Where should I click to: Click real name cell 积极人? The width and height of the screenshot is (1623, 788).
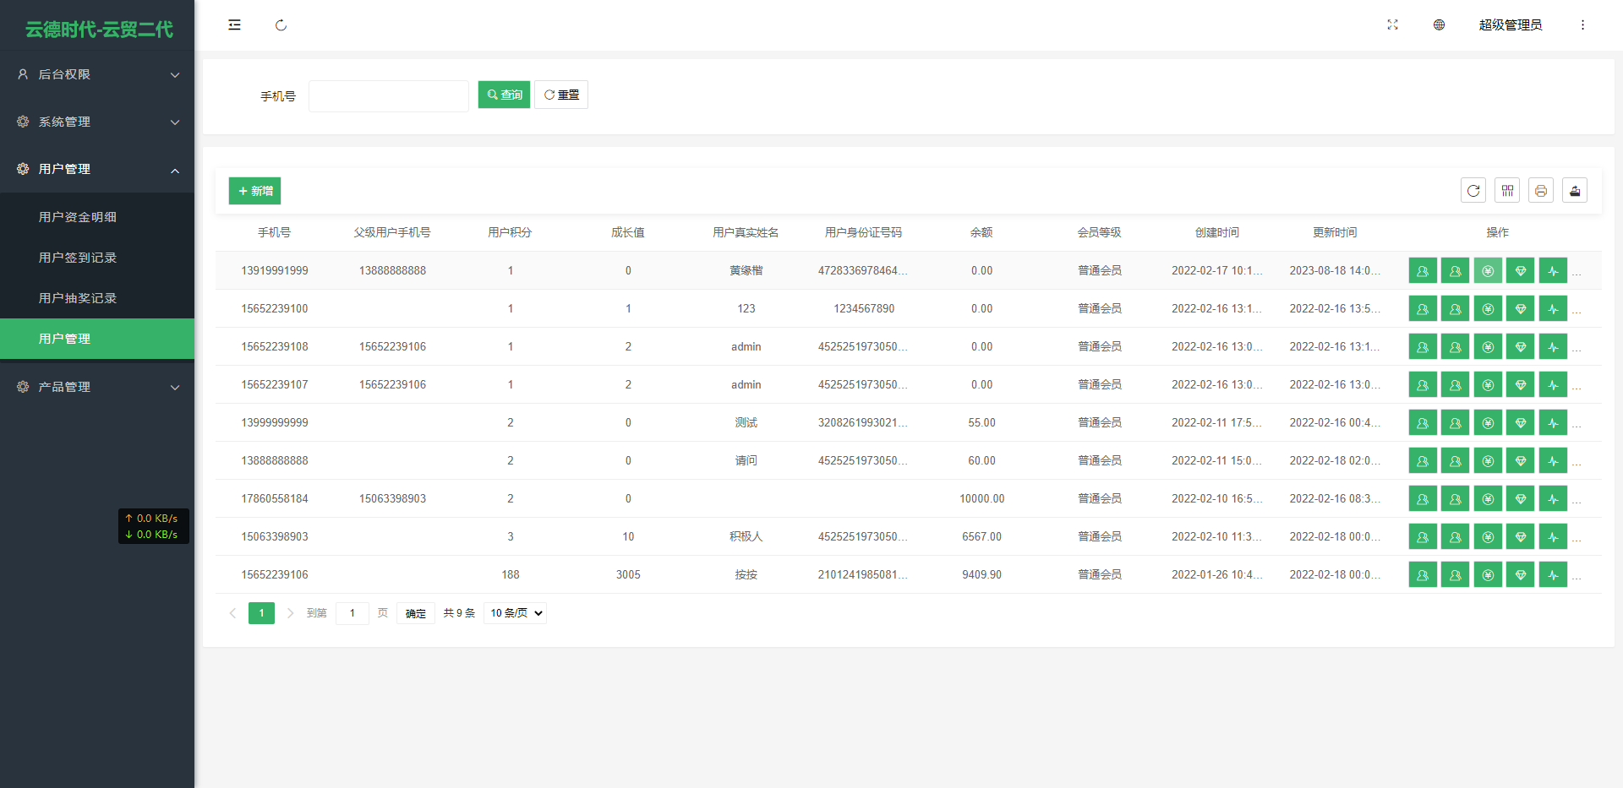coord(746,537)
